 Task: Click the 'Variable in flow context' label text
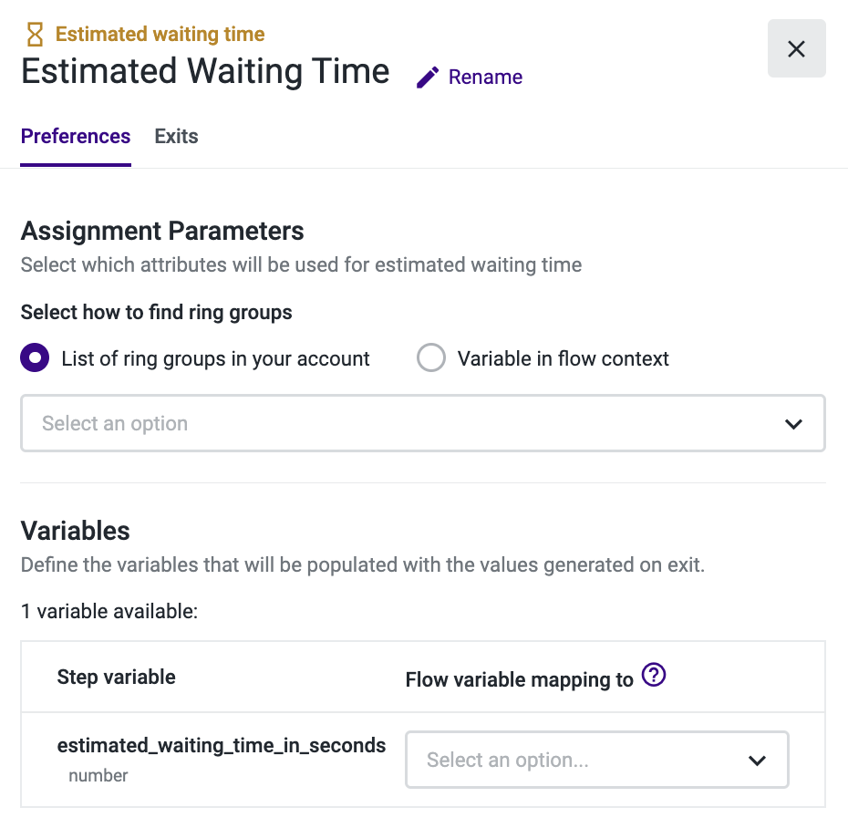(x=563, y=358)
